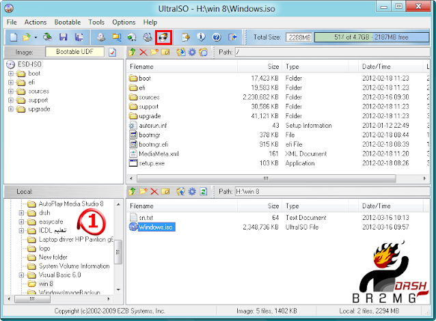Click the Add Files toolbar icon
436x321 pixels.
pos(185,37)
